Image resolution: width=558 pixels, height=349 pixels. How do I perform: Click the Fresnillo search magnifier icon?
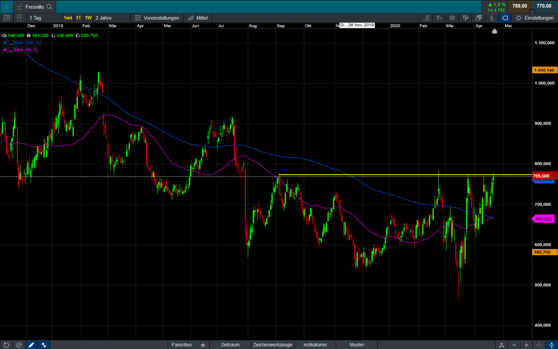coord(49,7)
